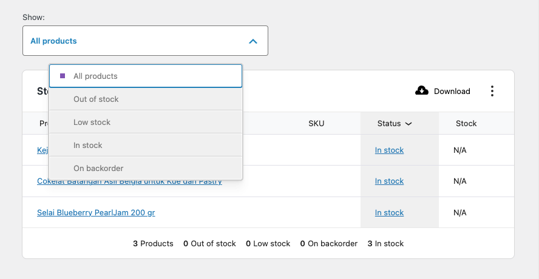Choose the On backorder option
The image size is (539, 279).
(x=146, y=168)
